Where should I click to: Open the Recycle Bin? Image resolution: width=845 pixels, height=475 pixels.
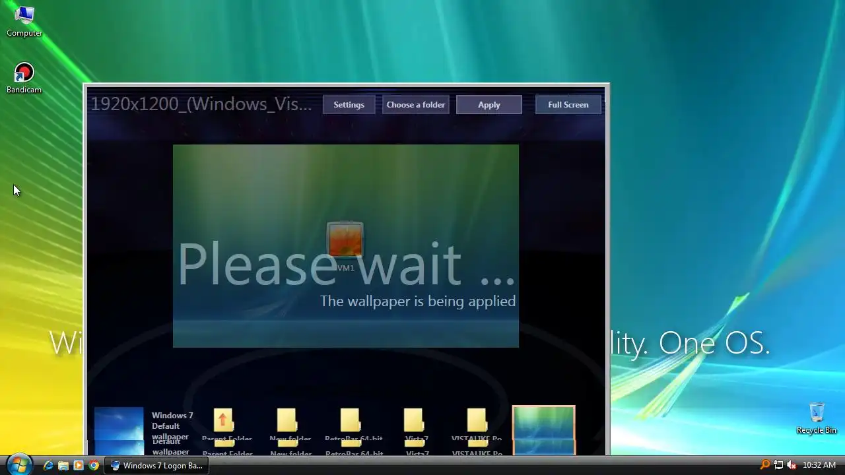817,418
